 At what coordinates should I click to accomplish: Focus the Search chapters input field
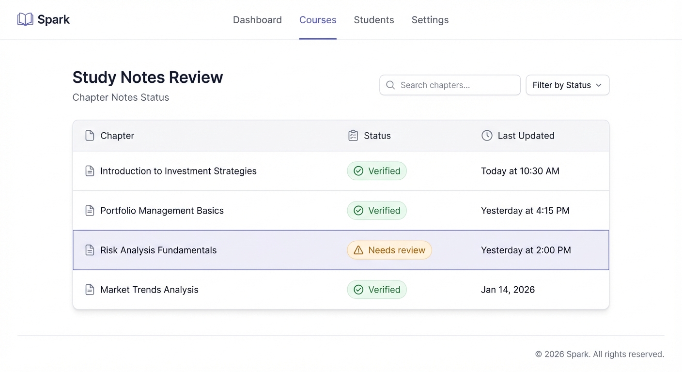pos(450,85)
